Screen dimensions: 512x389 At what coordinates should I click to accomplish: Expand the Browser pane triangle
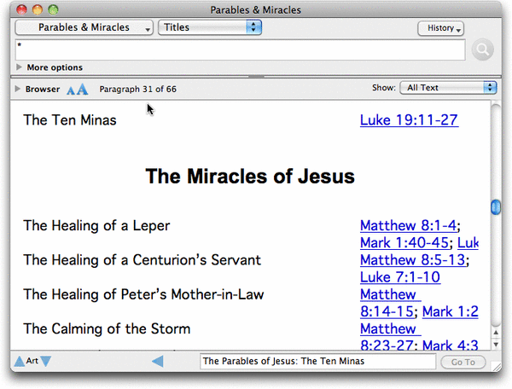coord(17,89)
